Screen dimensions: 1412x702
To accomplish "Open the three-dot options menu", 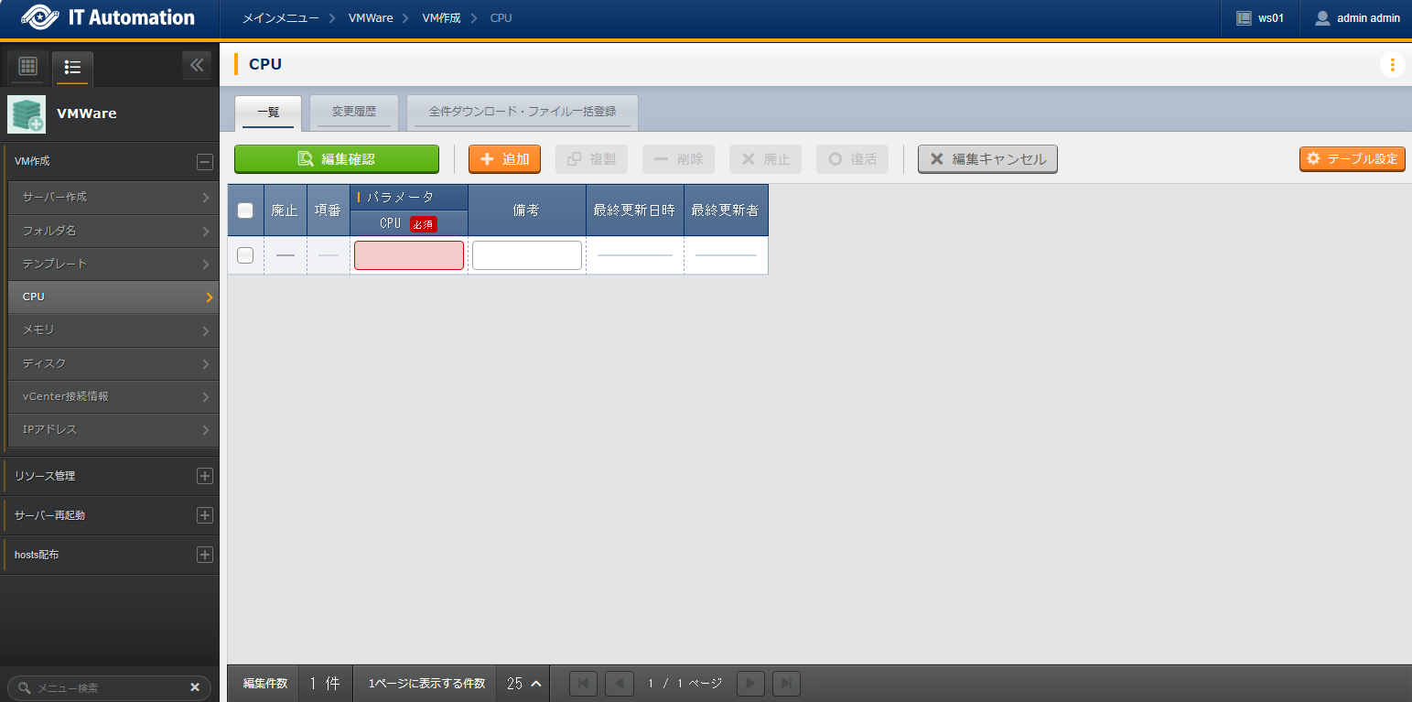I will point(1392,65).
